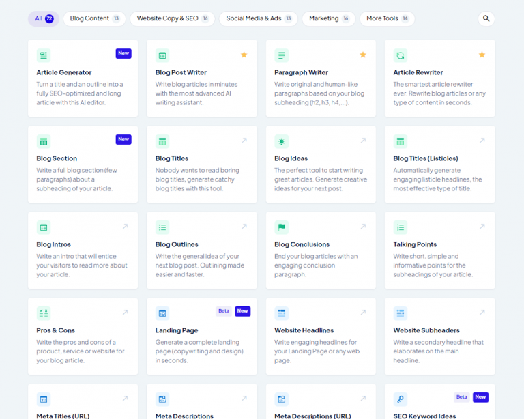524x419 pixels.
Task: Open the Landing Page title link
Action: pyautogui.click(x=177, y=330)
